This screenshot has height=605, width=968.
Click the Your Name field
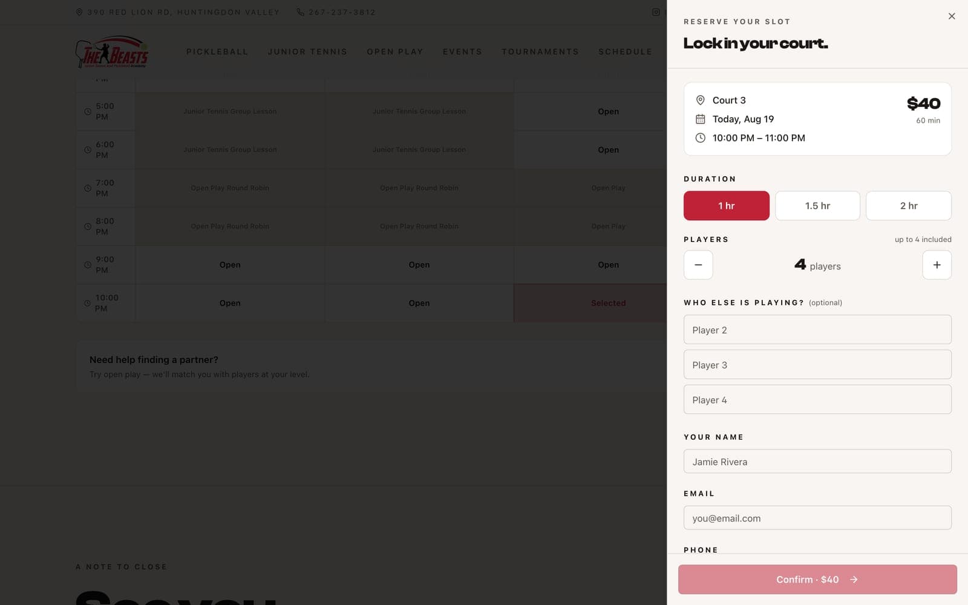(817, 462)
